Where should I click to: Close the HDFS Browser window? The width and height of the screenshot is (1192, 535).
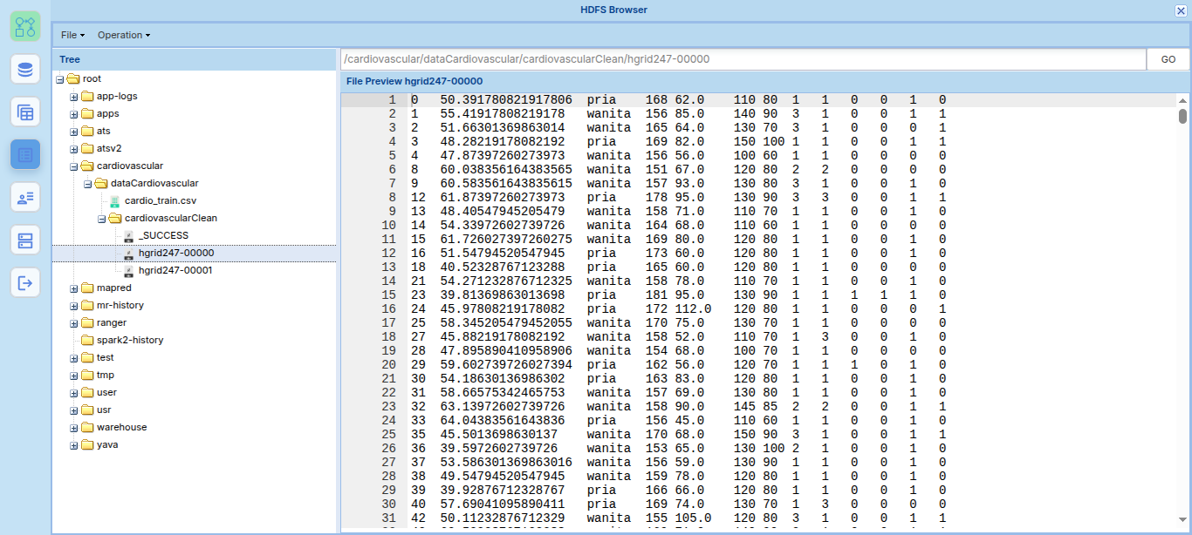[1181, 10]
